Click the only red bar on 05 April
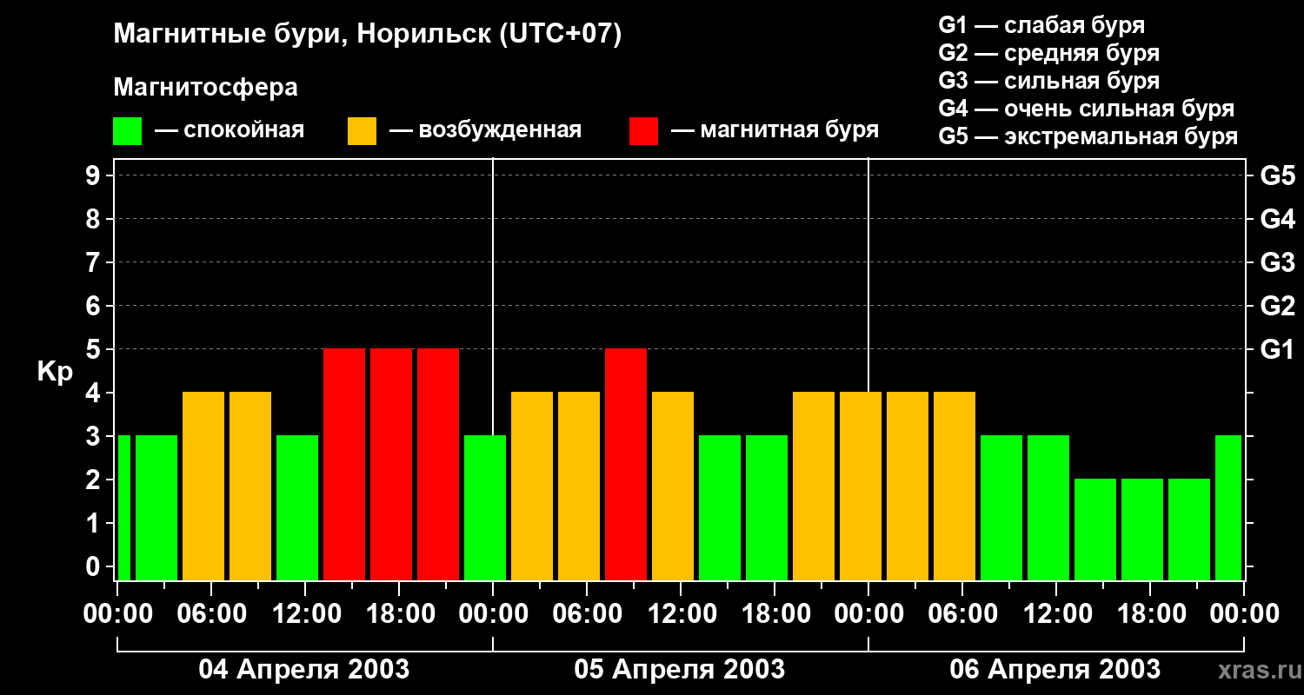Viewport: 1304px width, 695px height. point(626,464)
